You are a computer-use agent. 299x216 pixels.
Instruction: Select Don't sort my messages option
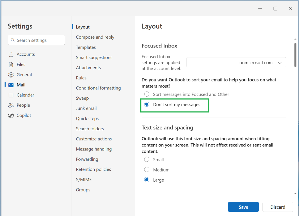(147, 104)
